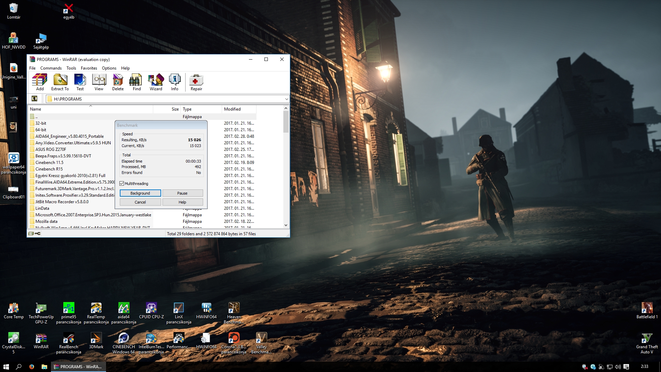Click the View toolbar icon
Viewport: 661px width, 372px height.
point(99,82)
